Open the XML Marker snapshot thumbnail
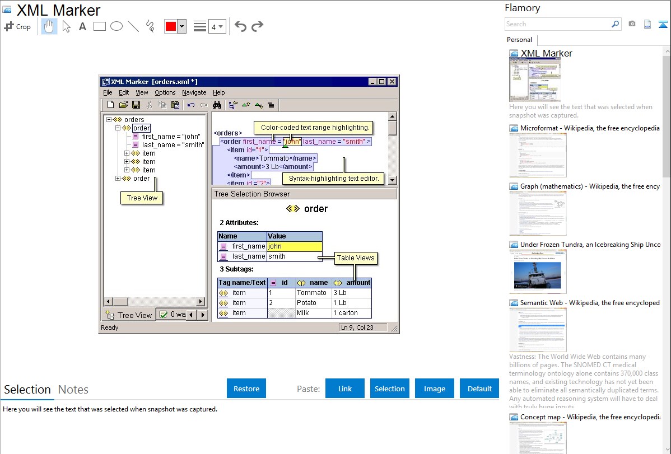 (x=534, y=79)
